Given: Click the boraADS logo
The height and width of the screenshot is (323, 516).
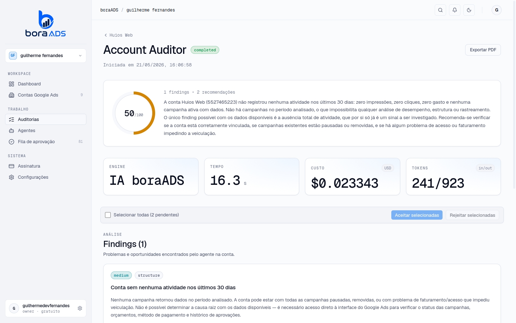Looking at the screenshot, I should pyautogui.click(x=46, y=24).
